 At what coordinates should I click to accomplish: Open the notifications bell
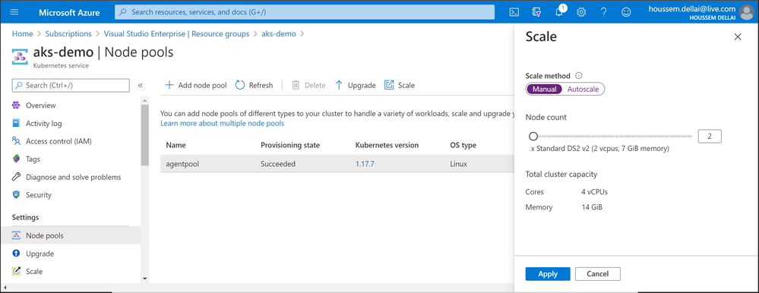tap(560, 11)
